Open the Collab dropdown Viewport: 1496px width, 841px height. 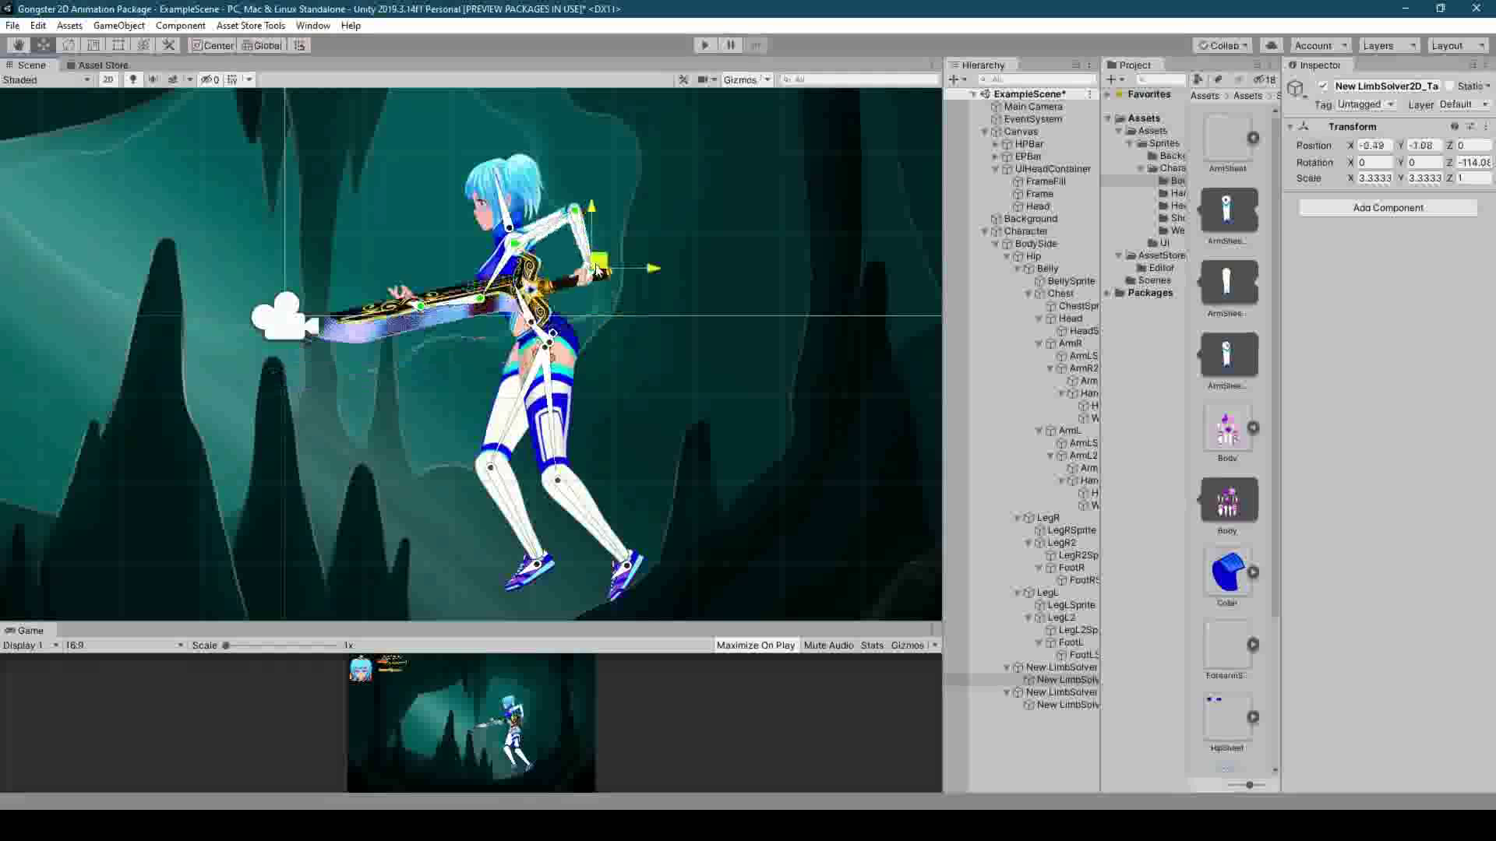click(1223, 45)
